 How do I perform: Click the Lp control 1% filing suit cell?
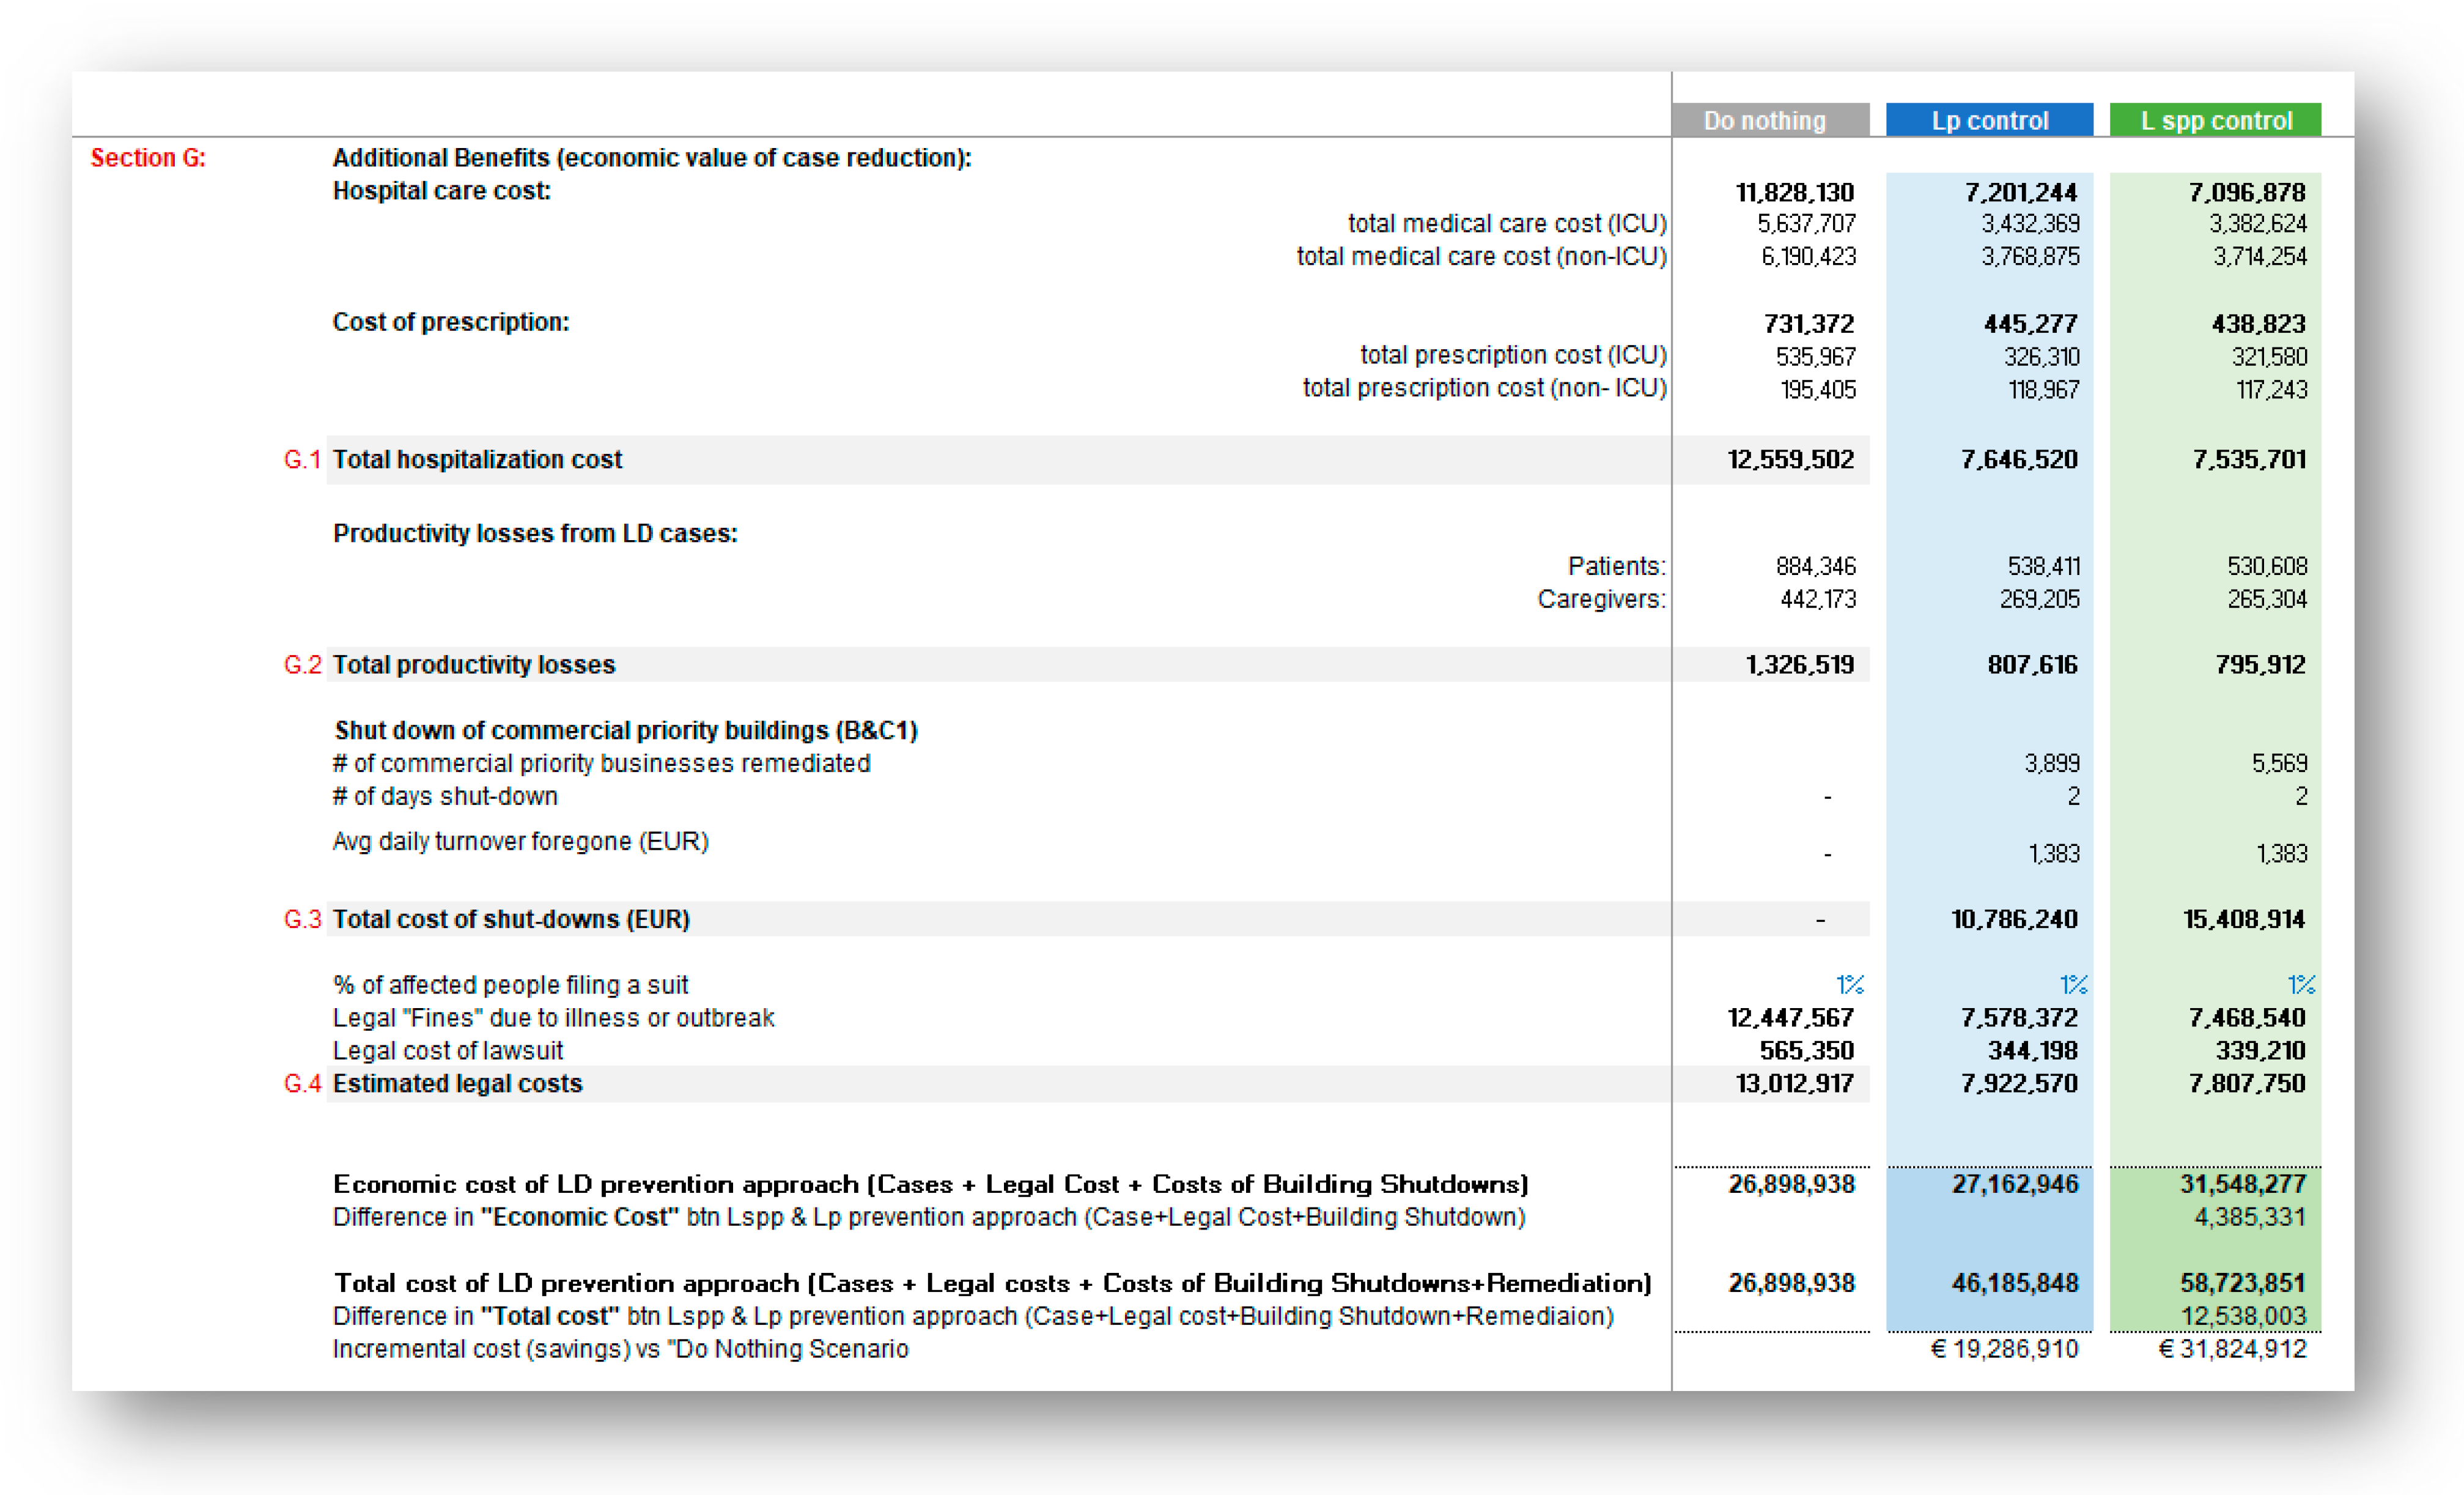[x=2073, y=985]
